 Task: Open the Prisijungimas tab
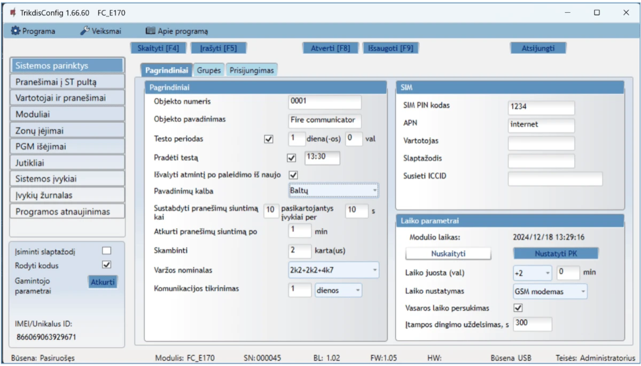pos(252,70)
